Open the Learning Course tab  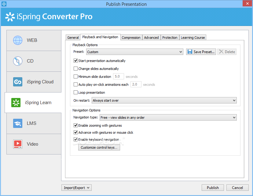click(193, 38)
